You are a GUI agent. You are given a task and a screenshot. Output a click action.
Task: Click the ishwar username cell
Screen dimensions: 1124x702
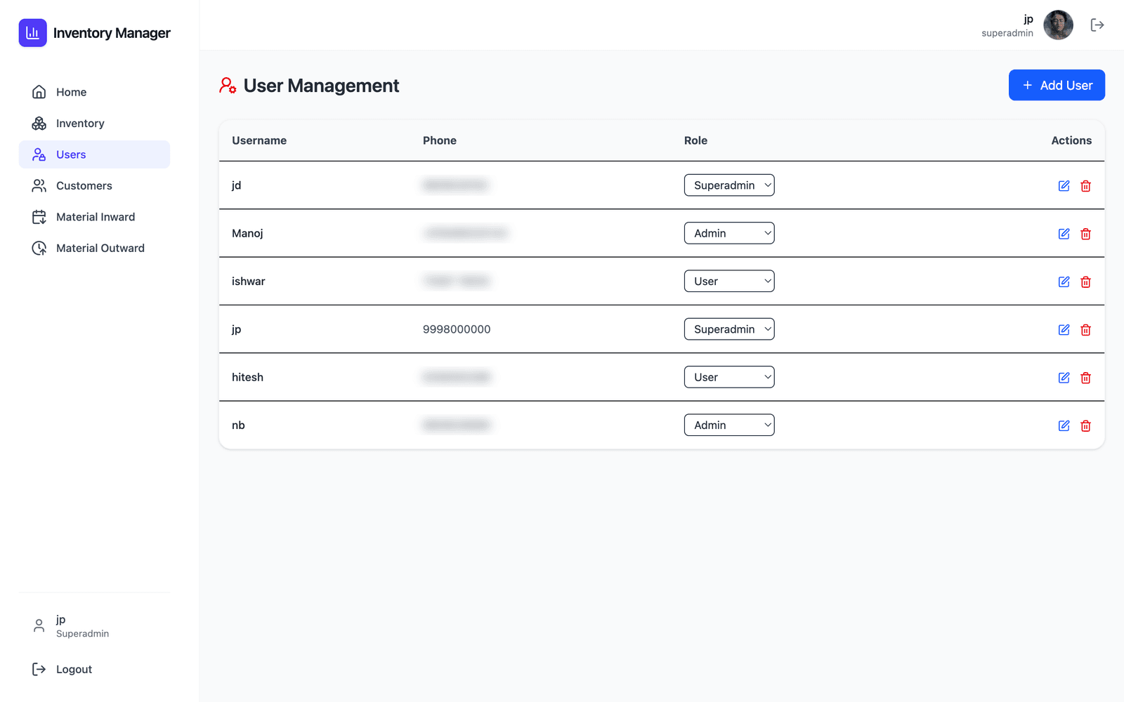(x=249, y=281)
